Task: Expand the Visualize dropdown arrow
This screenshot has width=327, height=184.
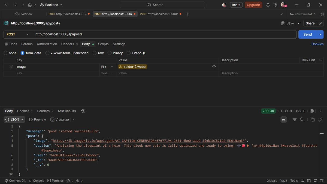Action: 74,119
